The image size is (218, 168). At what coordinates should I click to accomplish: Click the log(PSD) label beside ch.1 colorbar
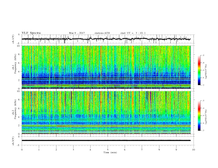pyautogui.click(x=206, y=72)
